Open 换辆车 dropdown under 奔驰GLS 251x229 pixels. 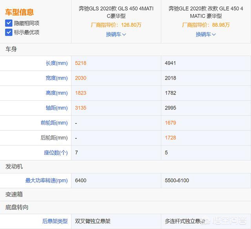click(116, 34)
